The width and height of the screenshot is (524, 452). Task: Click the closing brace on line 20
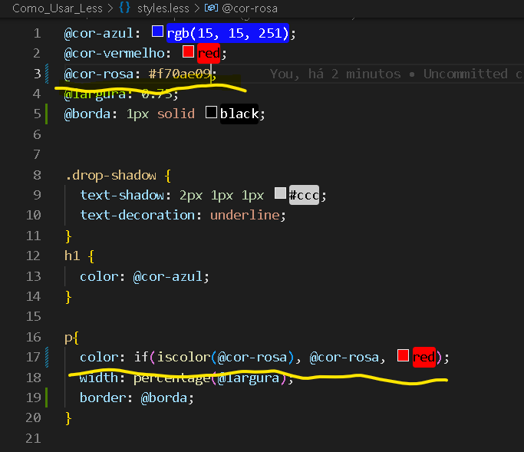pos(68,418)
